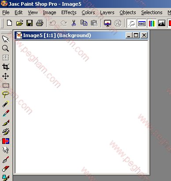The height and width of the screenshot is (181, 171).
Task: Select the Mover tool
Action: (x=6, y=76)
